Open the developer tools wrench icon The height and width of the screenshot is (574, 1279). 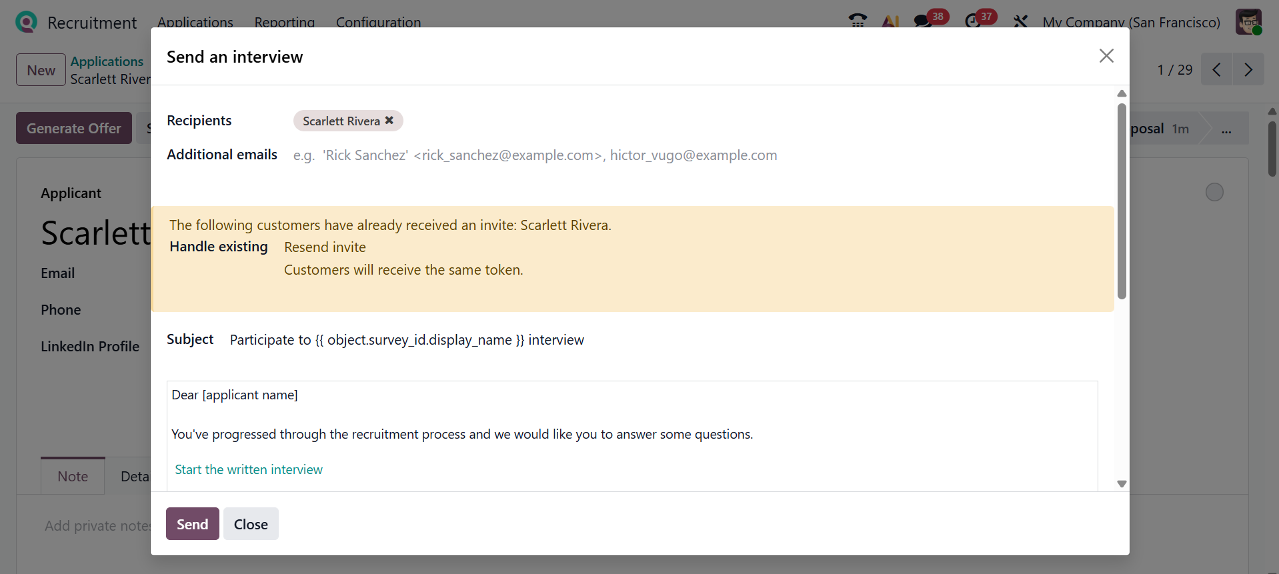click(x=1020, y=21)
